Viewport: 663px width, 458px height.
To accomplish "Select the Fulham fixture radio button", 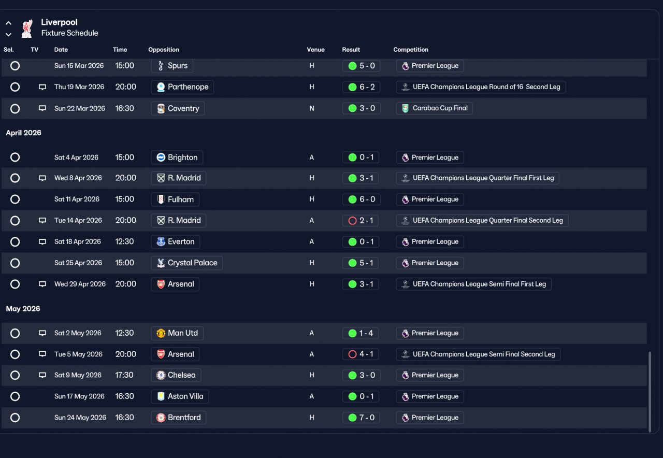I will (15, 199).
